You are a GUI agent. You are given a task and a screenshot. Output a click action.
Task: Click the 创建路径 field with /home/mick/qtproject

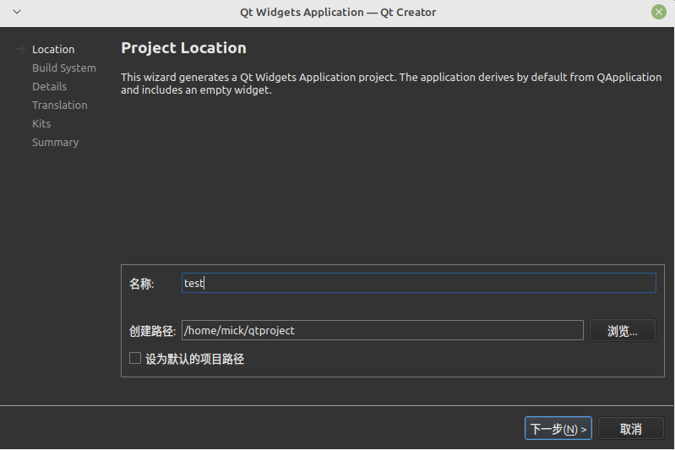point(382,330)
